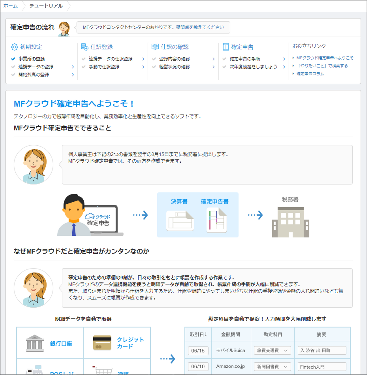Click the 勘定科目 column header

point(273,334)
